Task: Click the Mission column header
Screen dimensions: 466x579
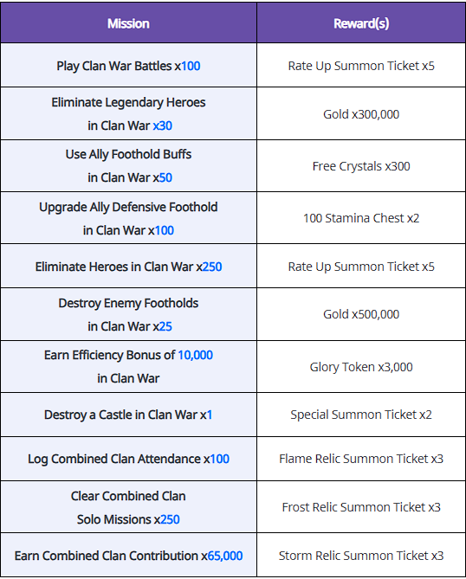Action: [128, 23]
